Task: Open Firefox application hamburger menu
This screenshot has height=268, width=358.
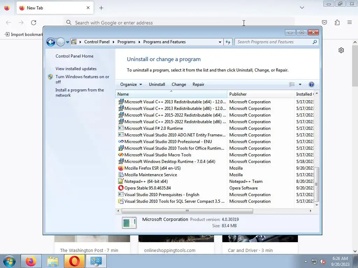Action: click(350, 22)
